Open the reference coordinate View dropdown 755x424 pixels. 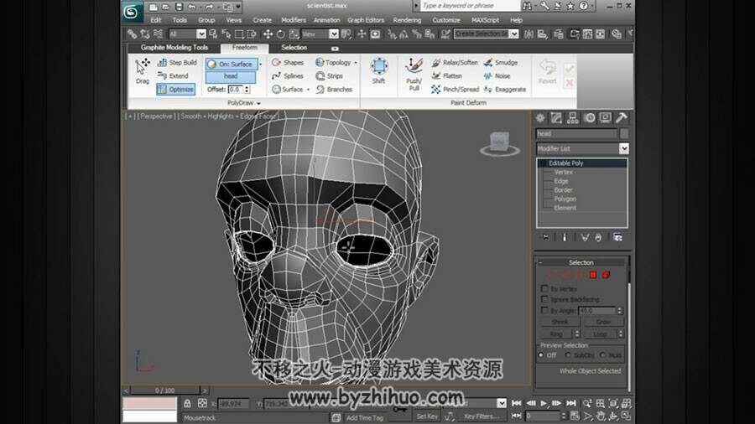pyautogui.click(x=334, y=34)
